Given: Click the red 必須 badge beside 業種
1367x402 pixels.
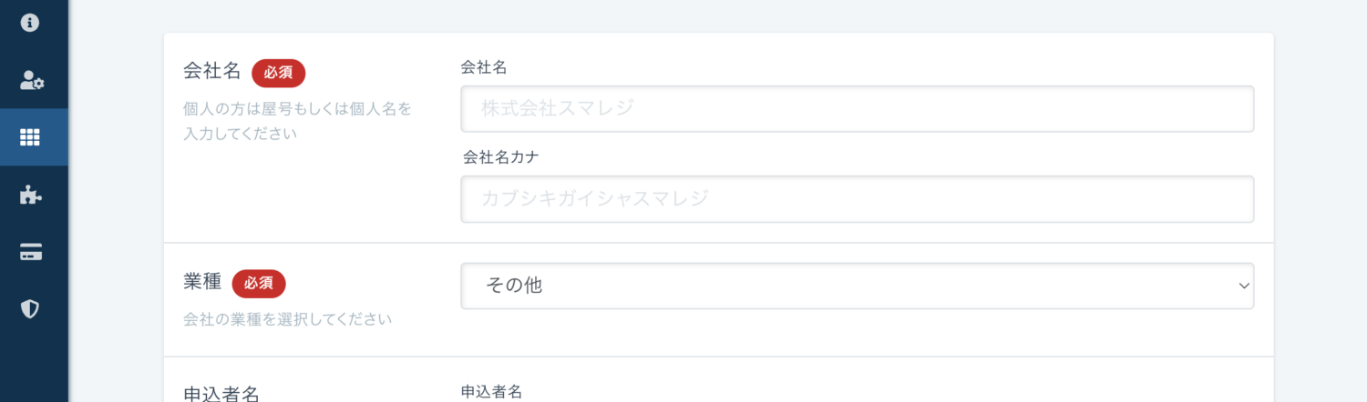Looking at the screenshot, I should 259,284.
